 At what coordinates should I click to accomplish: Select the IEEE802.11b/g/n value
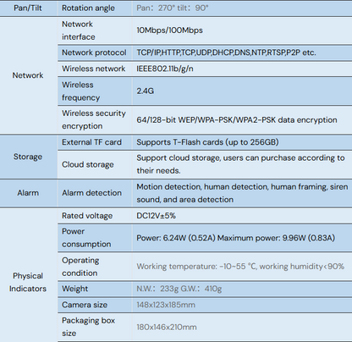point(165,69)
